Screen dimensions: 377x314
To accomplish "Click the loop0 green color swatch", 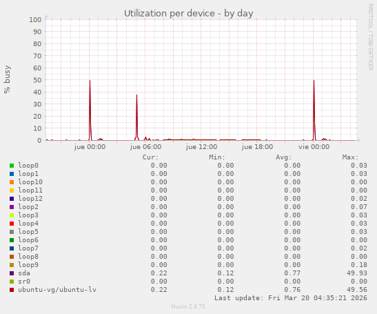I will (x=12, y=166).
